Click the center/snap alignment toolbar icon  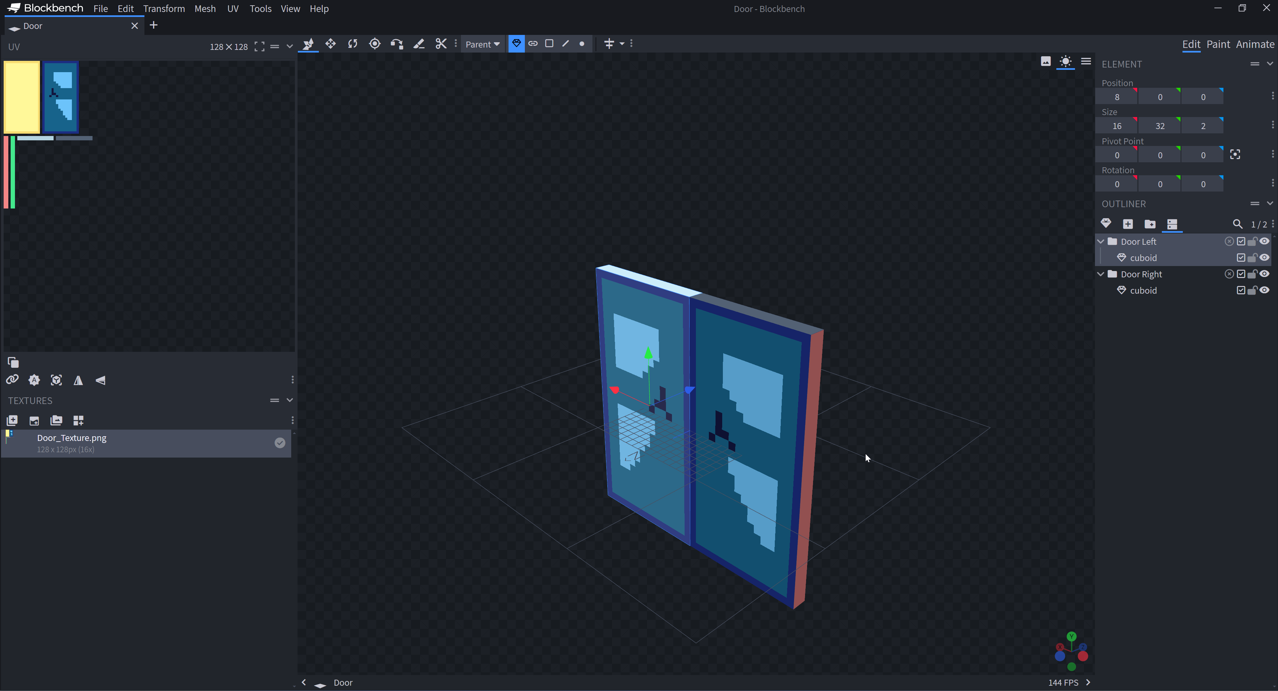(x=609, y=44)
